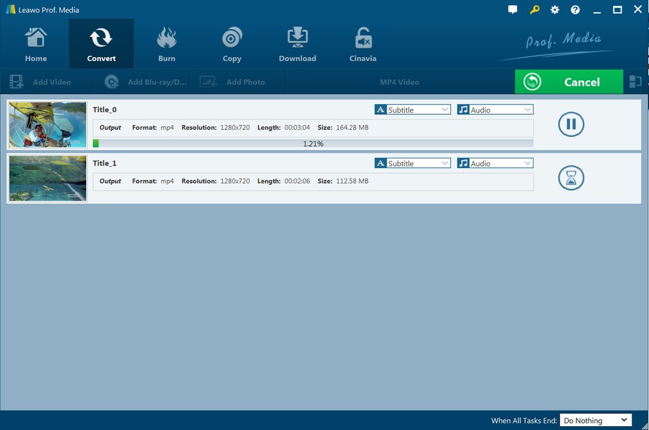The image size is (649, 430).
Task: Open the Do Nothing dropdown
Action: click(596, 420)
